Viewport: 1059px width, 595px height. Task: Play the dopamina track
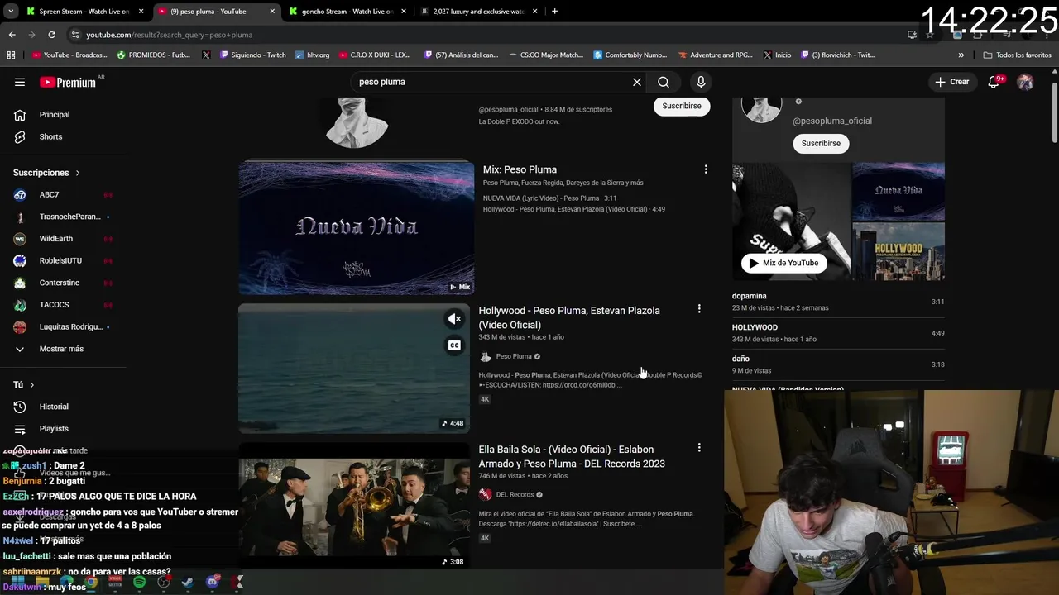pyautogui.click(x=838, y=302)
